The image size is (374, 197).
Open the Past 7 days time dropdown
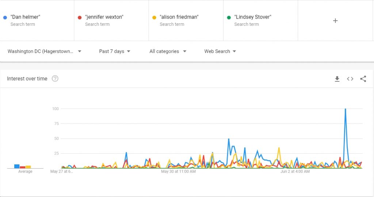[x=115, y=51]
